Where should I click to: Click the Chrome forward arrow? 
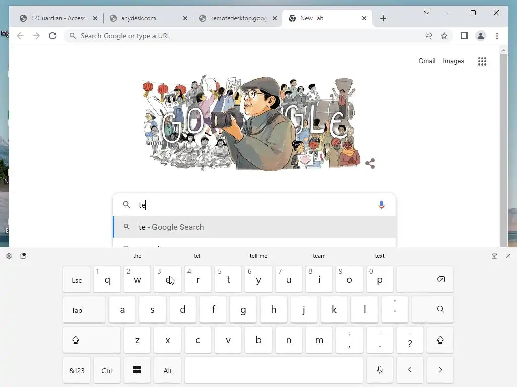click(36, 36)
